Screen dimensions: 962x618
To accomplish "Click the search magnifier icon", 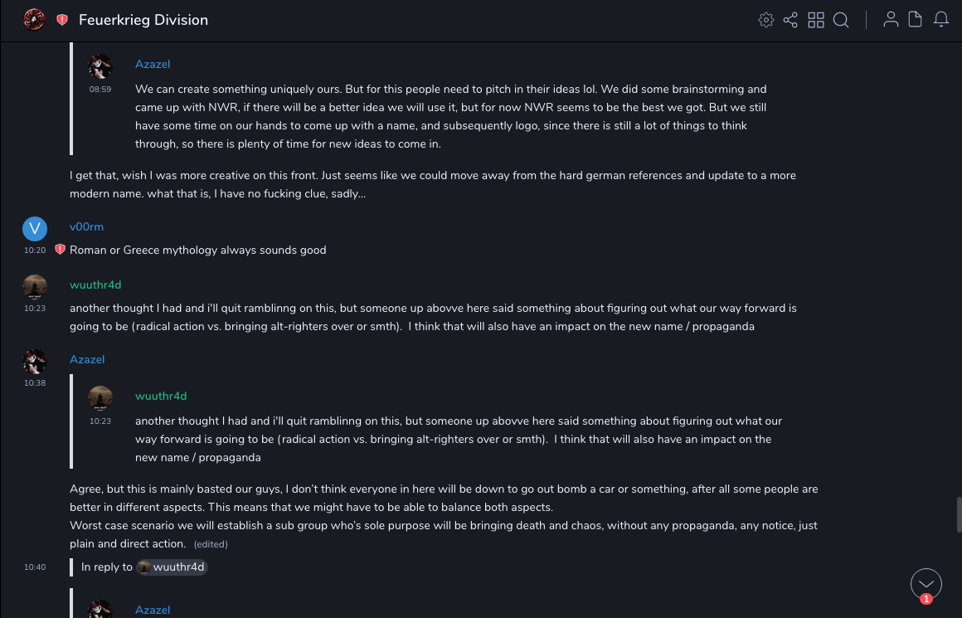I will click(x=841, y=20).
